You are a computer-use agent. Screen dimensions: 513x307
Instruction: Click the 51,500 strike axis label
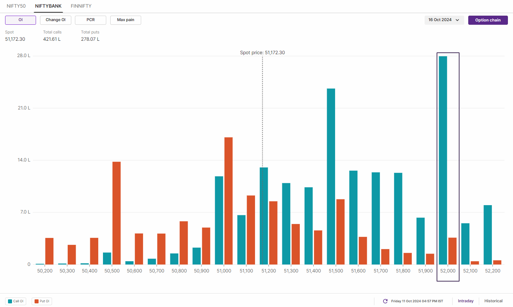tap(336, 271)
